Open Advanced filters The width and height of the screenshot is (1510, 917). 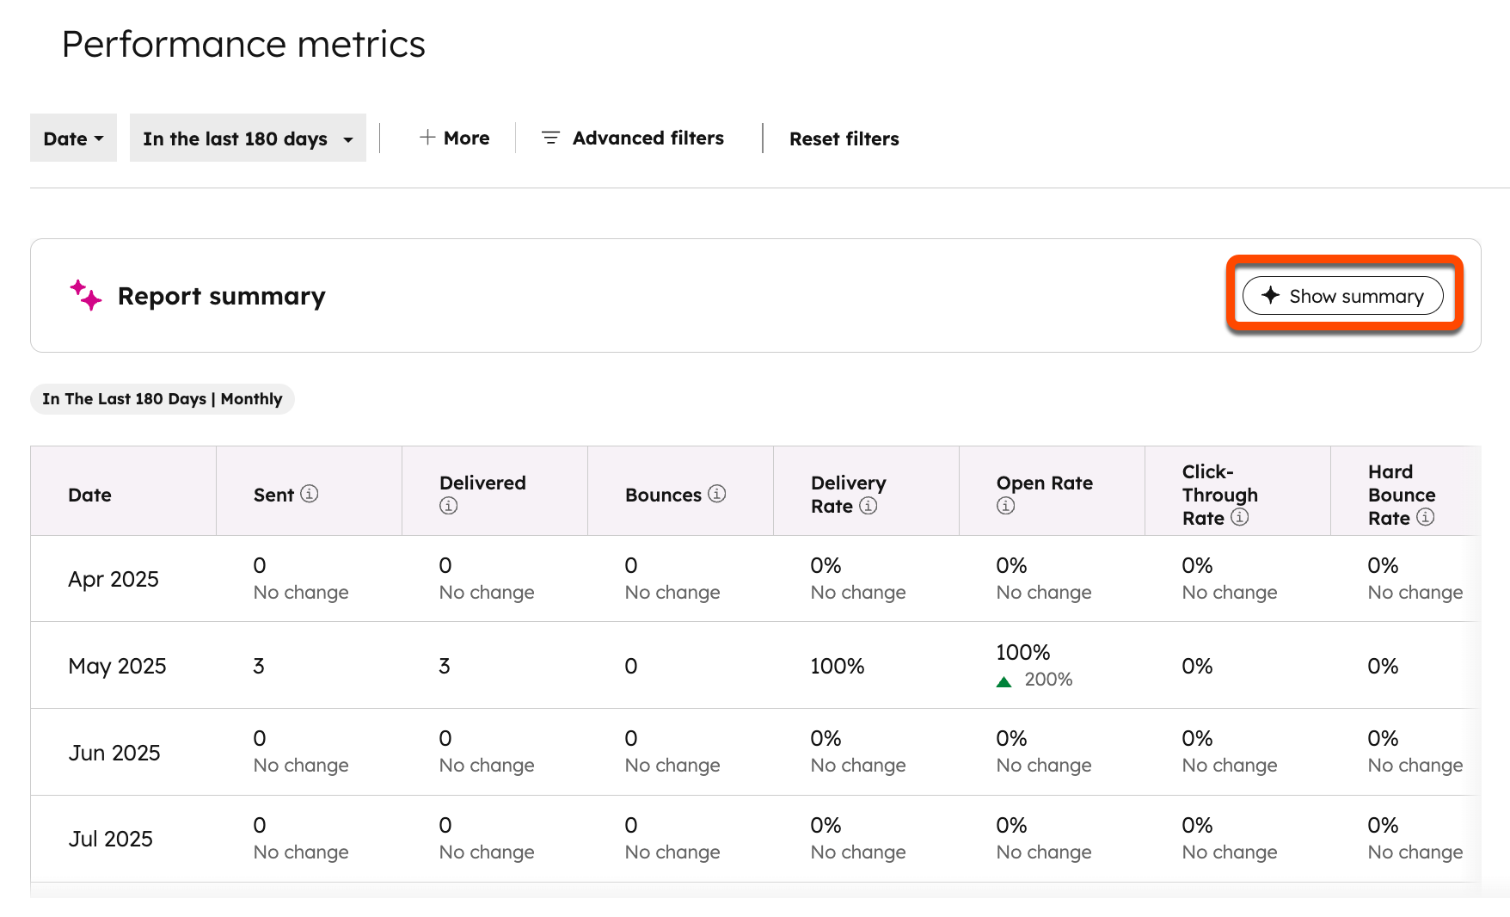click(x=633, y=138)
